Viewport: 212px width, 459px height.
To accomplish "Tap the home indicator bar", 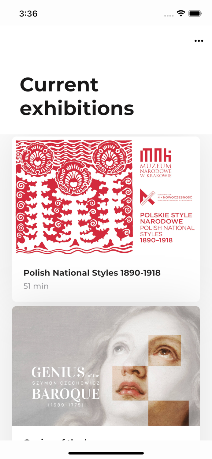I will click(x=106, y=453).
